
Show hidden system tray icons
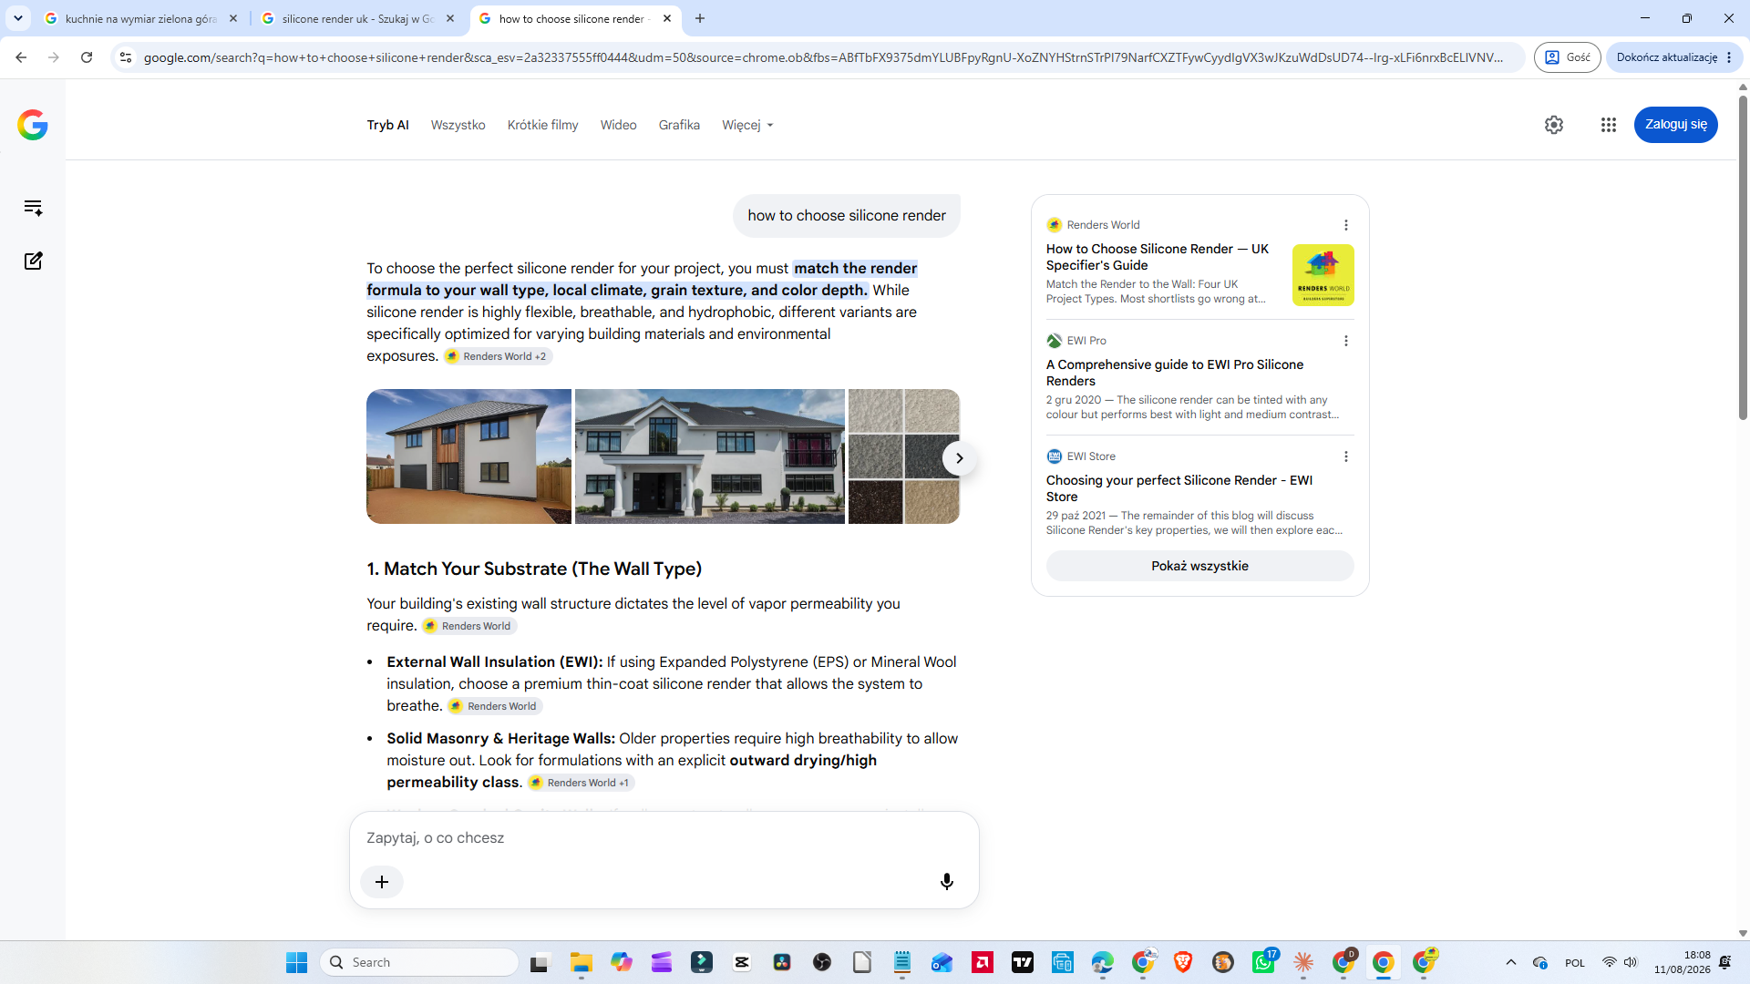(x=1511, y=962)
